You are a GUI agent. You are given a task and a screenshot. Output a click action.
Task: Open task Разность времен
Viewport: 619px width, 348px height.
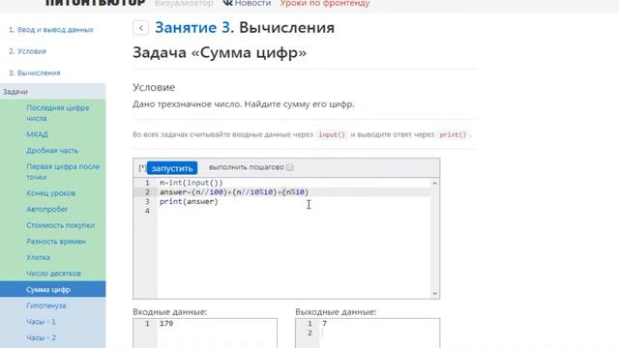click(56, 242)
